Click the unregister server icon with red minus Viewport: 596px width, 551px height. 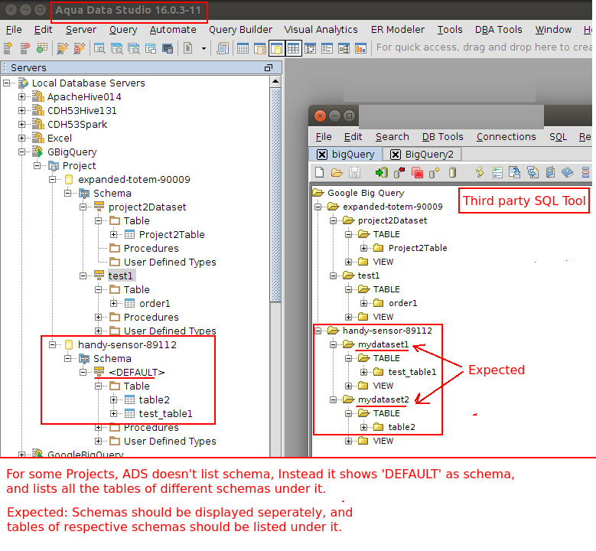click(24, 48)
